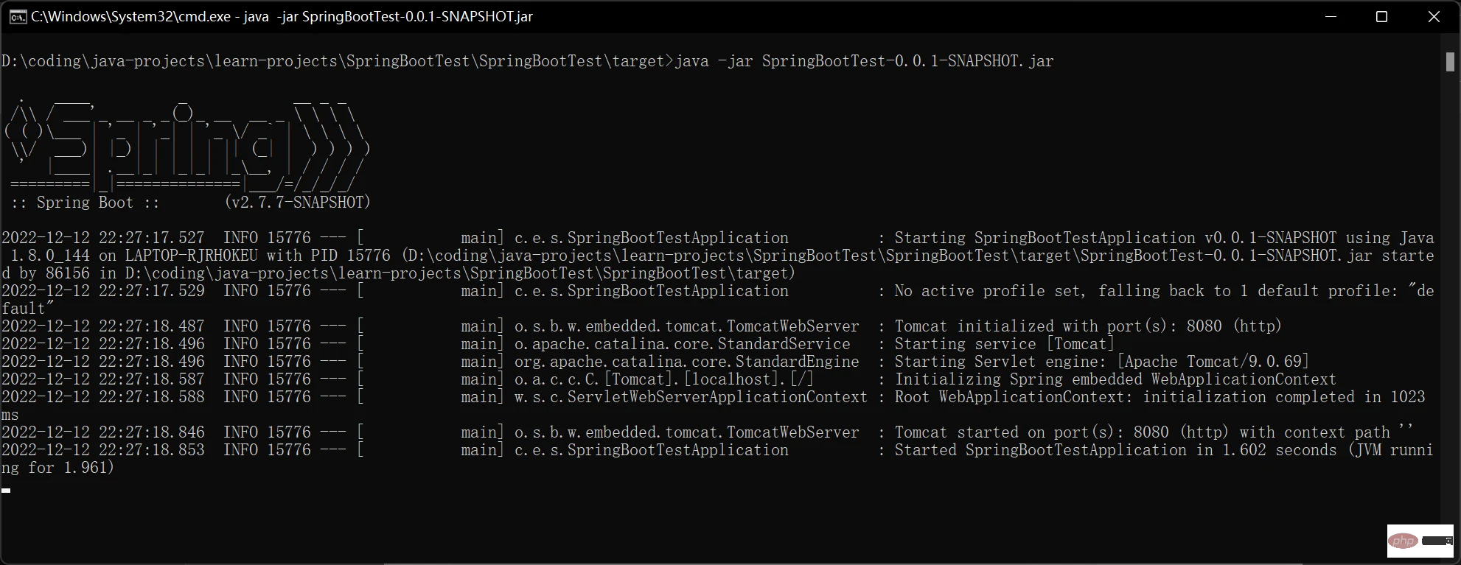Click the vertical scrollbar thumb
This screenshot has height=565, width=1461.
coord(1450,62)
